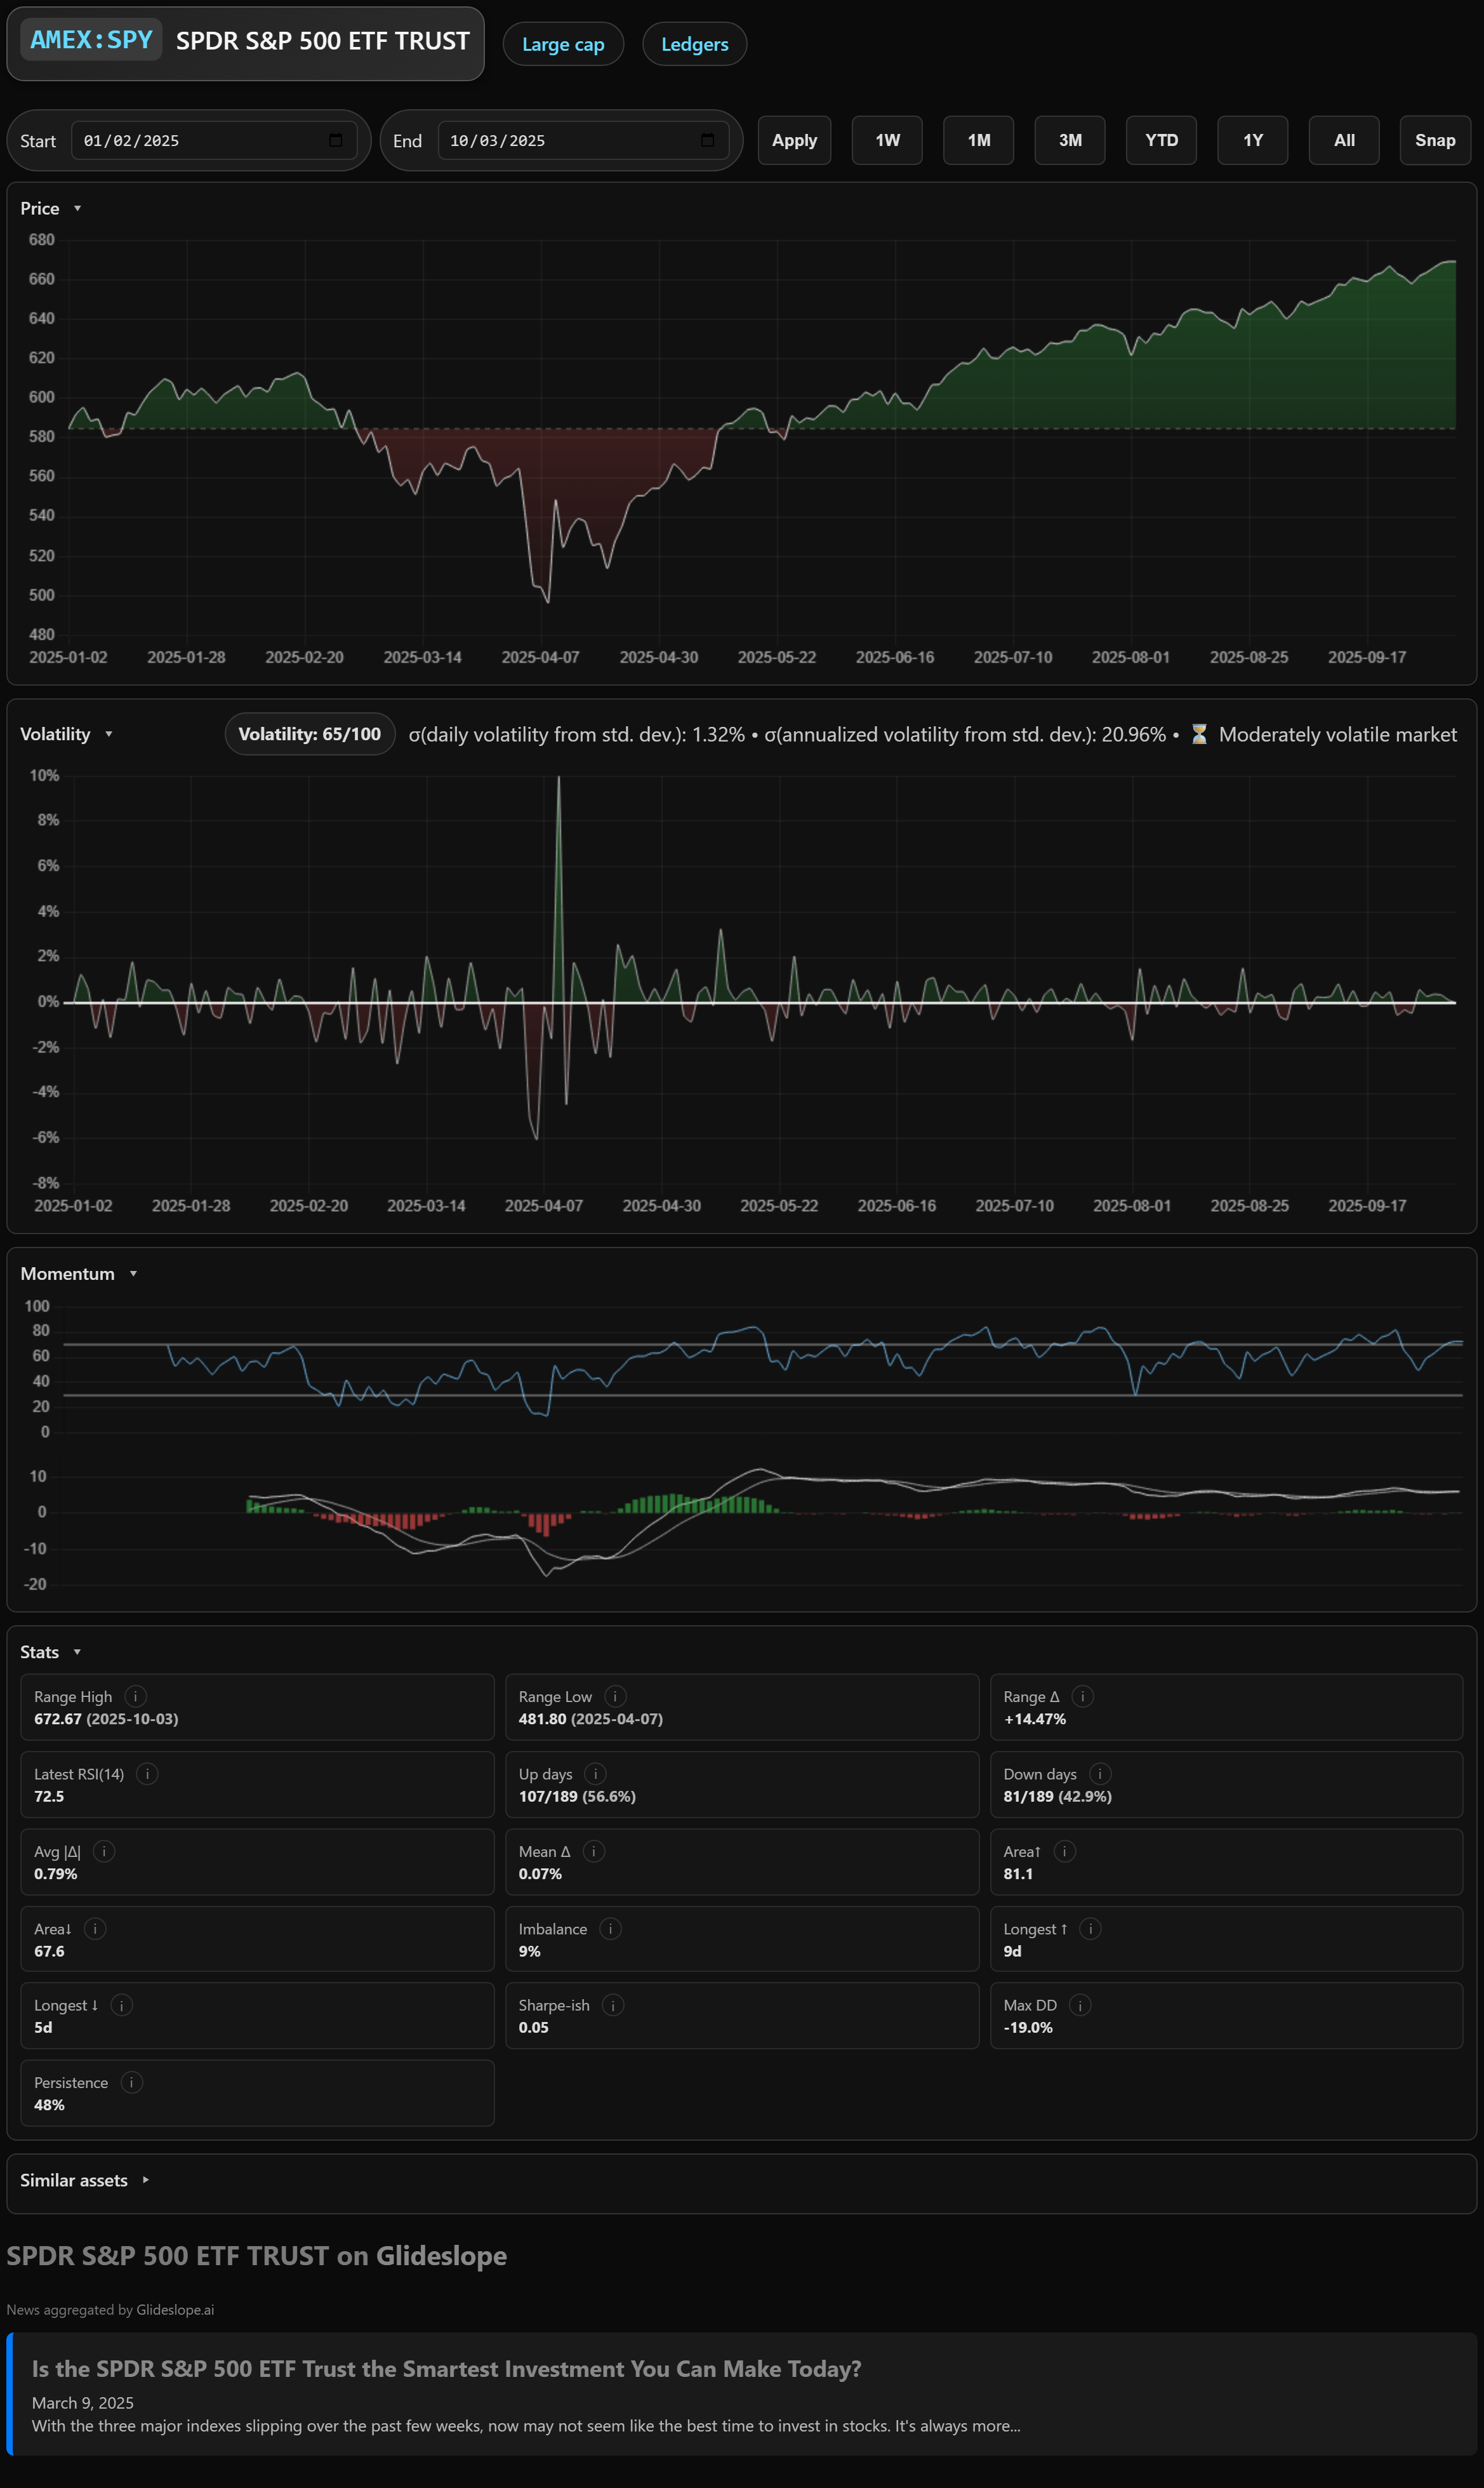Click info icon next to Max DD
Image resolution: width=1484 pixels, height=2488 pixels.
1080,2005
